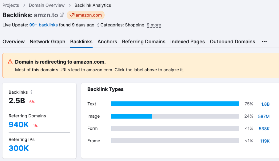Click the warning triangle icon in the banner
This screenshot has height=161, width=279.
[x=10, y=62]
